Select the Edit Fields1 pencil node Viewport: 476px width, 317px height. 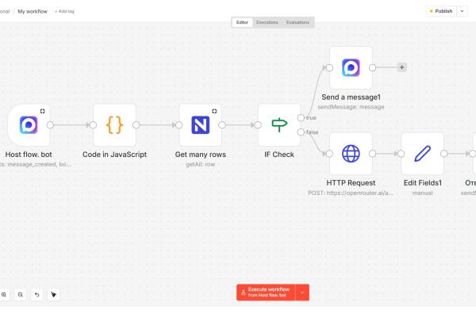(422, 154)
